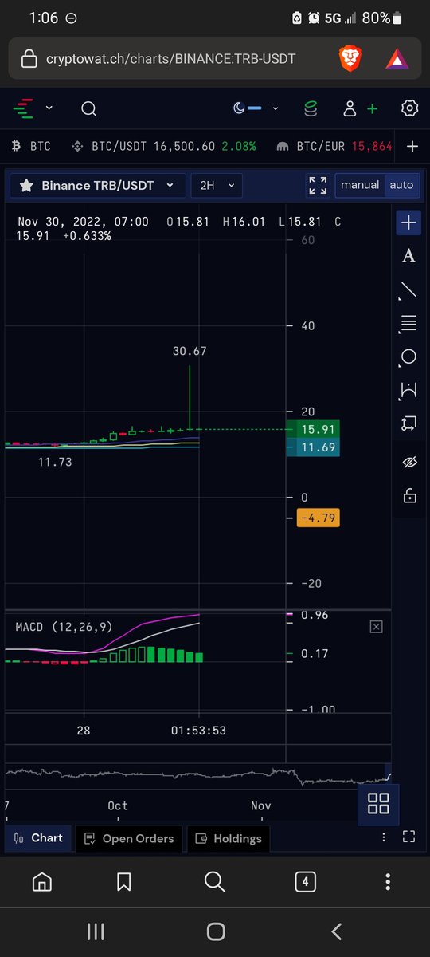The width and height of the screenshot is (430, 957).
Task: Select the text annotation A tool
Action: [408, 256]
